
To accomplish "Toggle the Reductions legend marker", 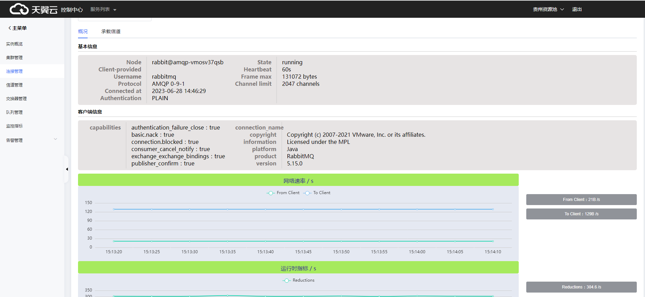I will (286, 281).
